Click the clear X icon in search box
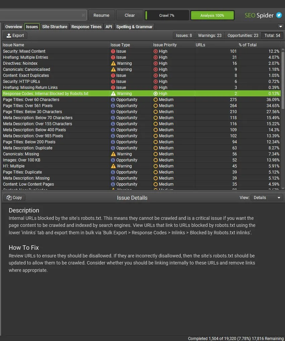The image size is (285, 341). pyautogui.click(x=83, y=15)
